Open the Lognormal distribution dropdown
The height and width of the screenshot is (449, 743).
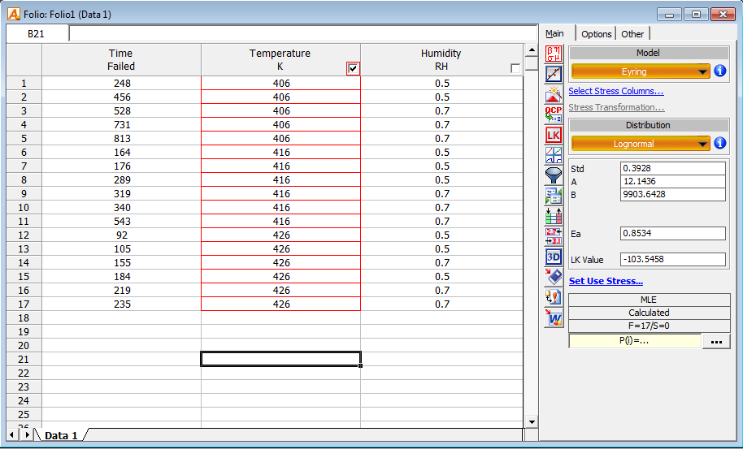[641, 144]
